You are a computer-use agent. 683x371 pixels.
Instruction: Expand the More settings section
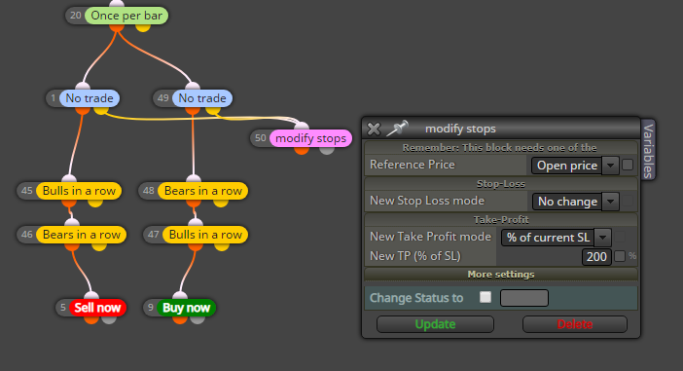click(x=501, y=275)
